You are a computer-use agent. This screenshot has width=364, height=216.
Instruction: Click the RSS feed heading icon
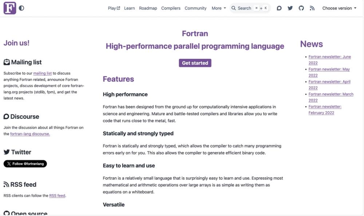coord(6,184)
